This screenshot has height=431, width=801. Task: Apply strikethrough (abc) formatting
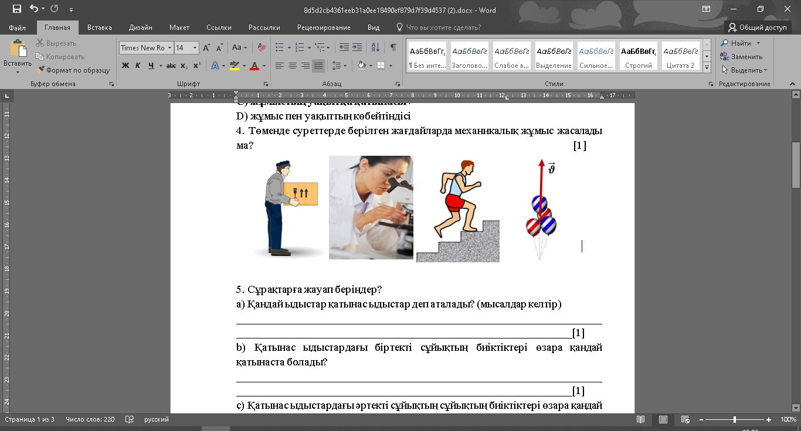(x=171, y=66)
